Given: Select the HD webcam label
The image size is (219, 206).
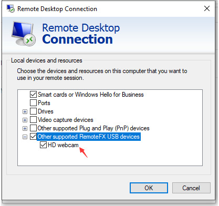Looking at the screenshot, I should [x=63, y=145].
